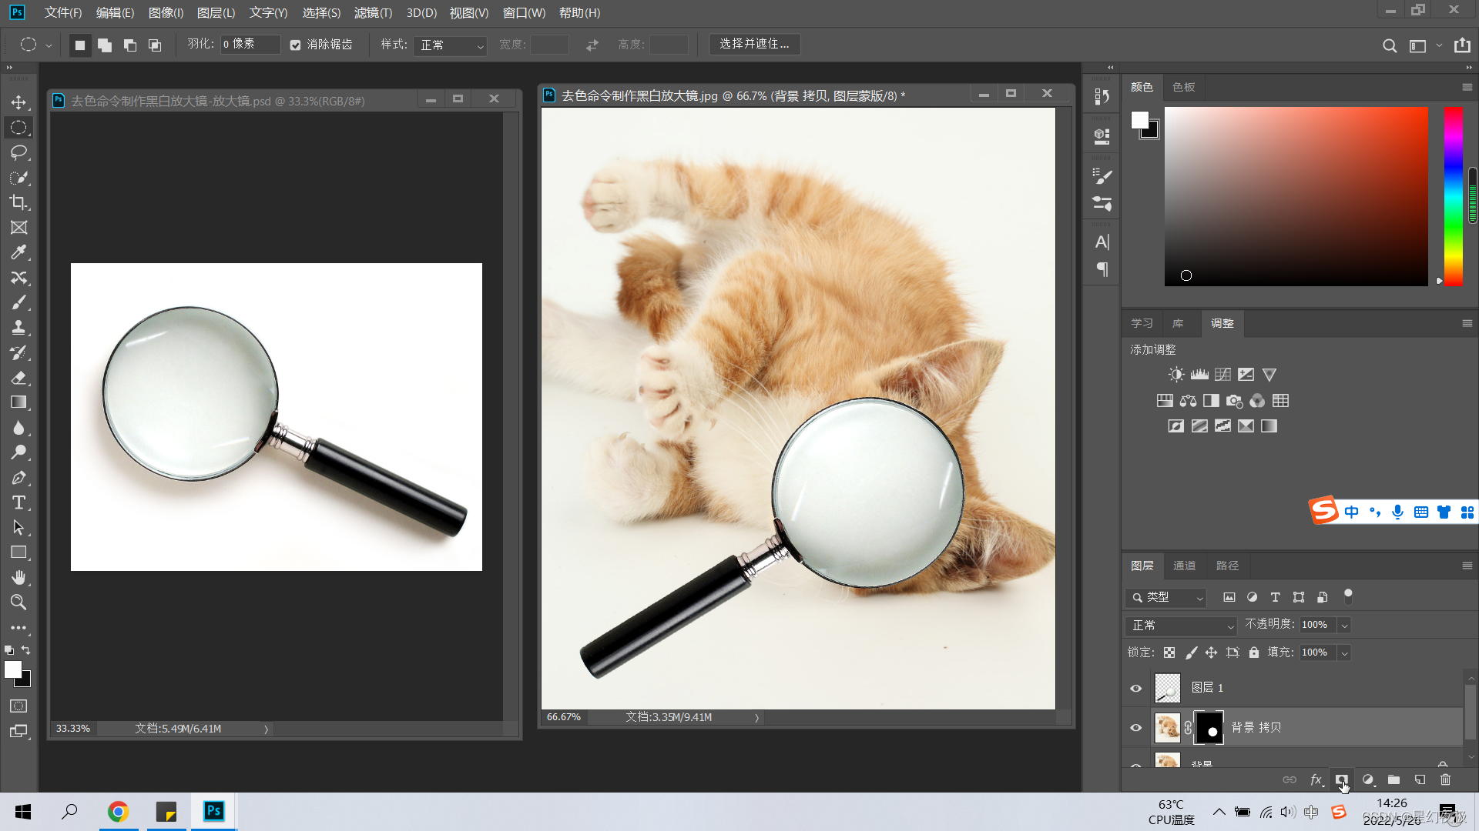Select the Rectangle shape tool
Screen dimensions: 1479x831
coord(18,552)
